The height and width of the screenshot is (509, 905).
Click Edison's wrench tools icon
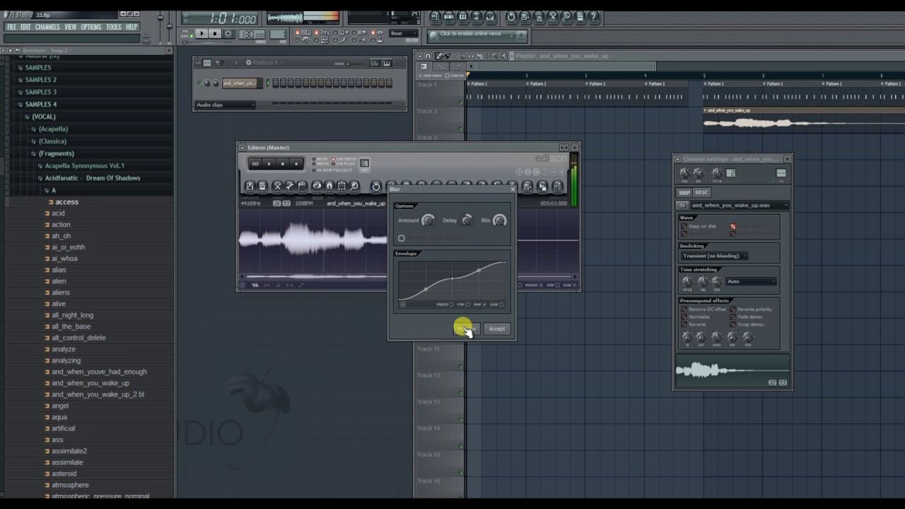point(290,186)
